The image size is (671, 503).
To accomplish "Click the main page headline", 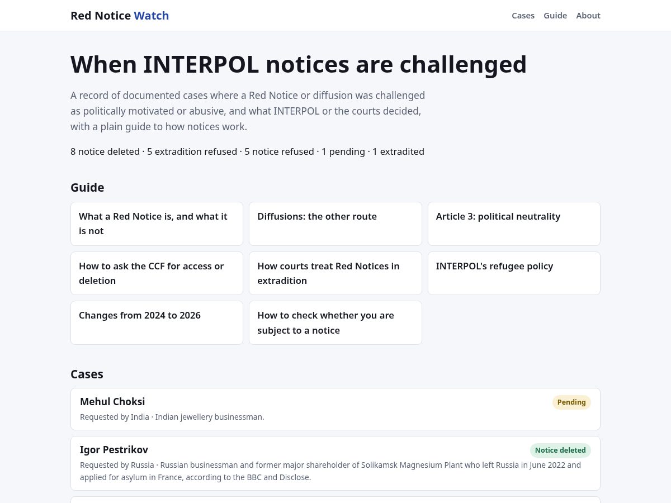I will click(x=299, y=64).
